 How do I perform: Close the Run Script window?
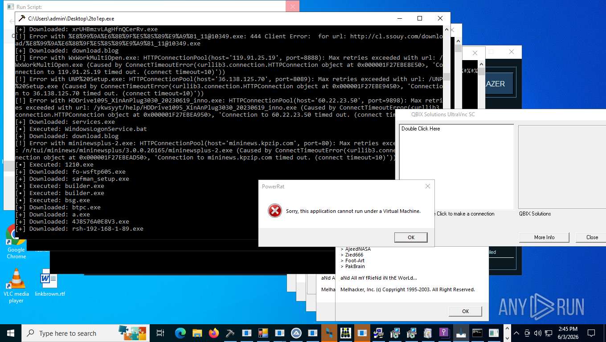292,6
